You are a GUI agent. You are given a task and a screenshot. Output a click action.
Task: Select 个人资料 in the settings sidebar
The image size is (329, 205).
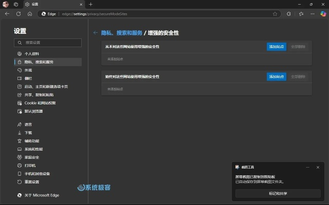tap(32, 54)
